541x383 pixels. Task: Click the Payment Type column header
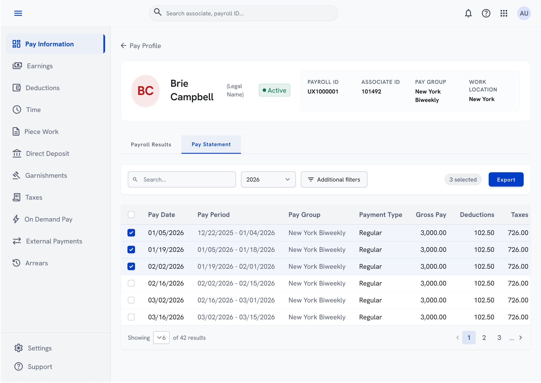coord(380,215)
